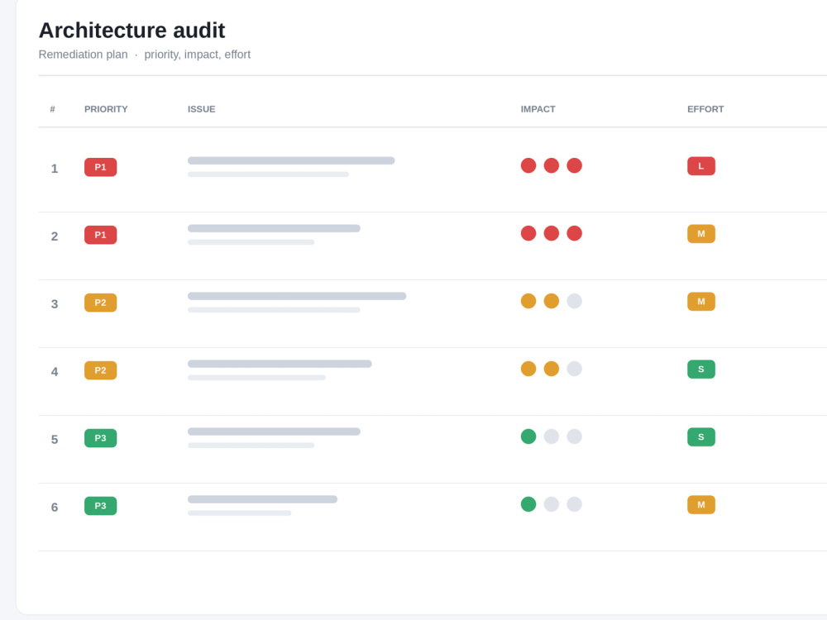Open the issue title placeholder in row 3
Viewport: 827px width, 620px height.
pos(297,296)
